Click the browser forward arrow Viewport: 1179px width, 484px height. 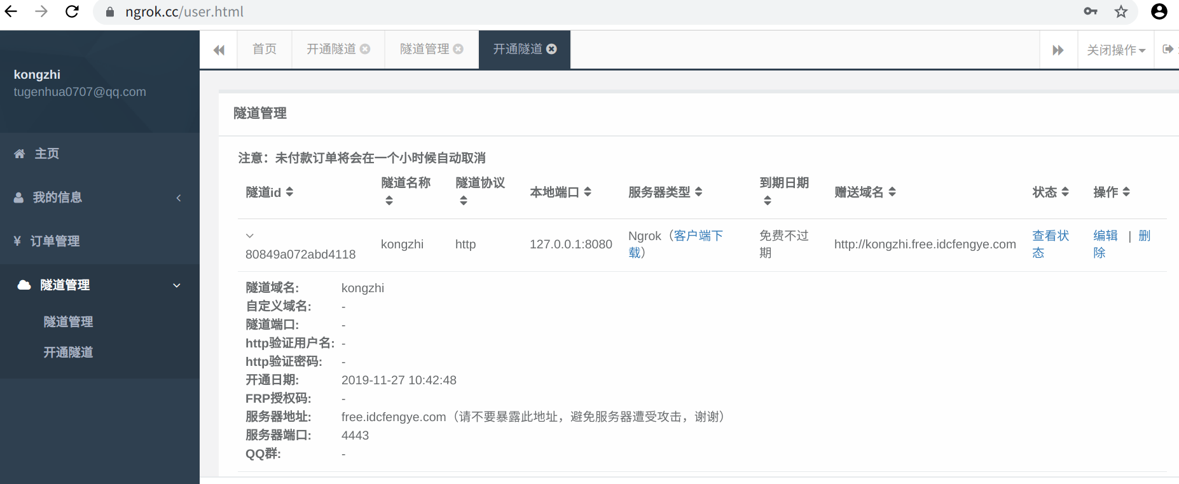coord(41,11)
